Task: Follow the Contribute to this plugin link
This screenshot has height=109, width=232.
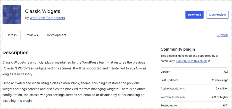Action: tap(192, 61)
